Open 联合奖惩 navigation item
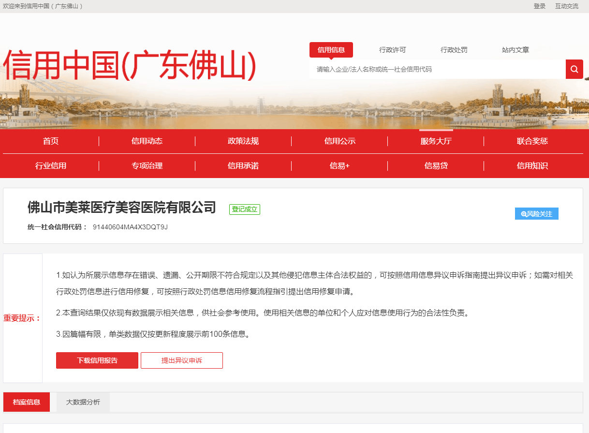This screenshot has height=433, width=589. (x=532, y=141)
